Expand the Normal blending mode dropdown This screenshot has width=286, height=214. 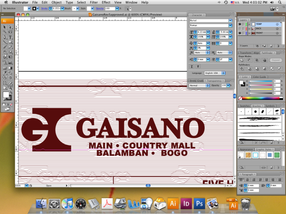[199, 86]
